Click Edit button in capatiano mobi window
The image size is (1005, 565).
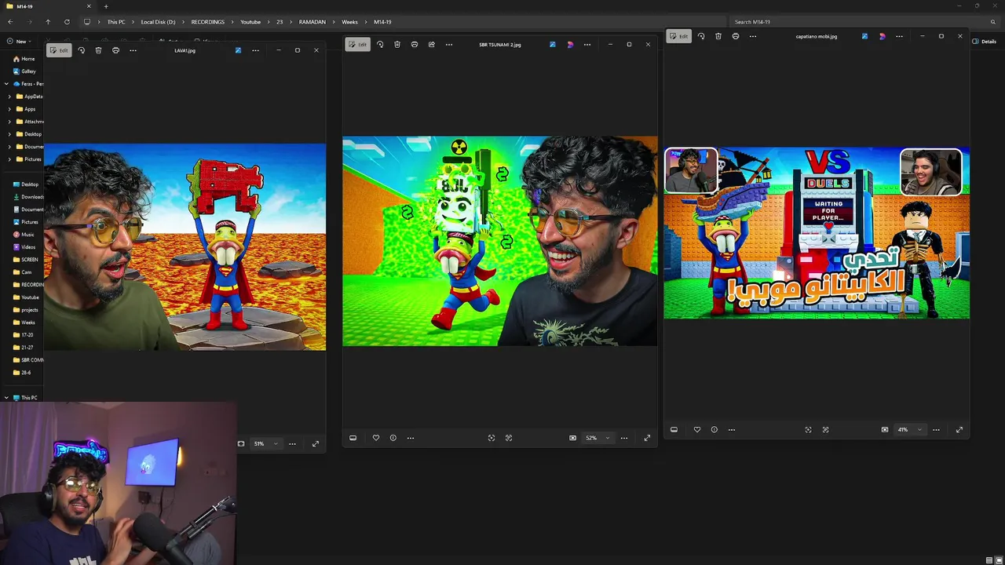(x=679, y=36)
